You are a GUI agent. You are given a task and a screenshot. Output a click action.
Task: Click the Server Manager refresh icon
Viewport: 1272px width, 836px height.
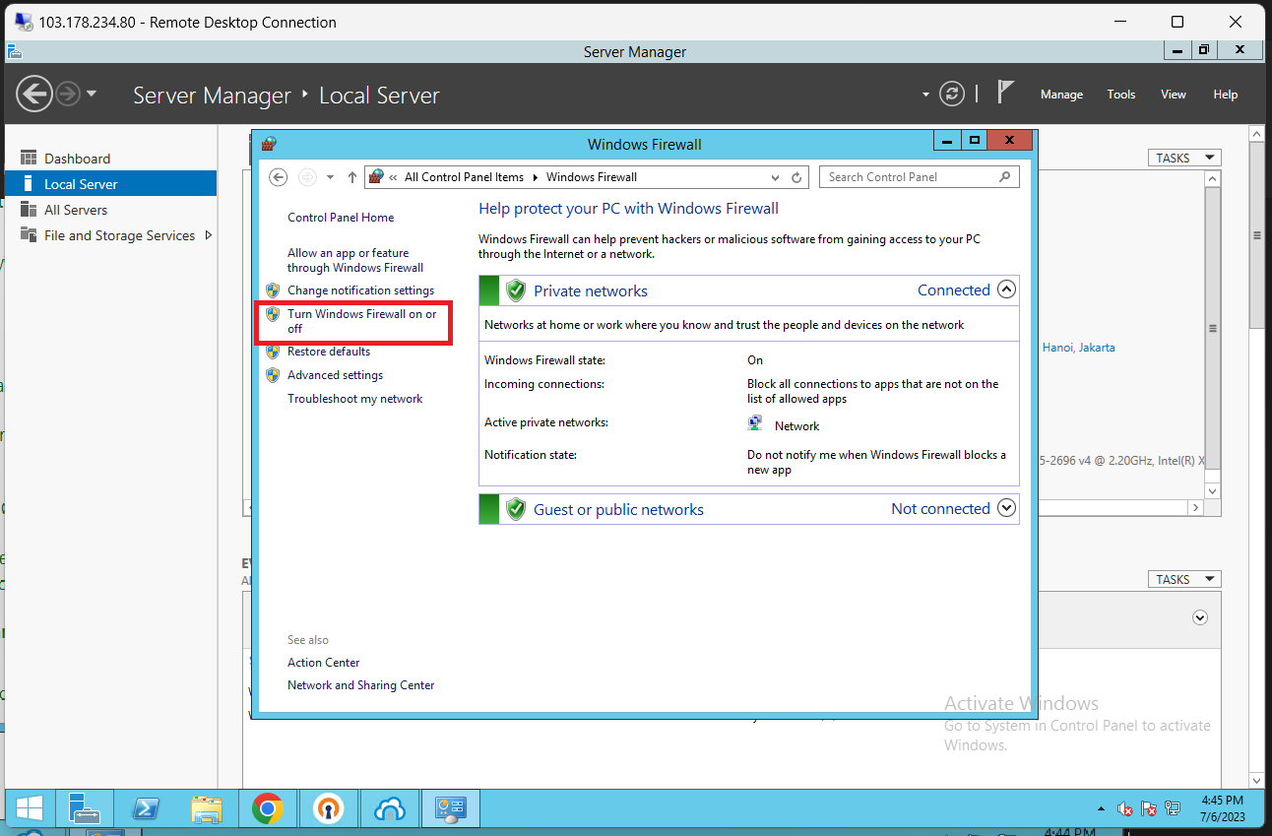952,95
